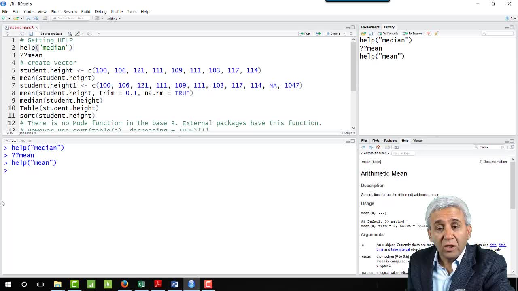
Task: Go forward in Help pane
Action: tap(371, 147)
